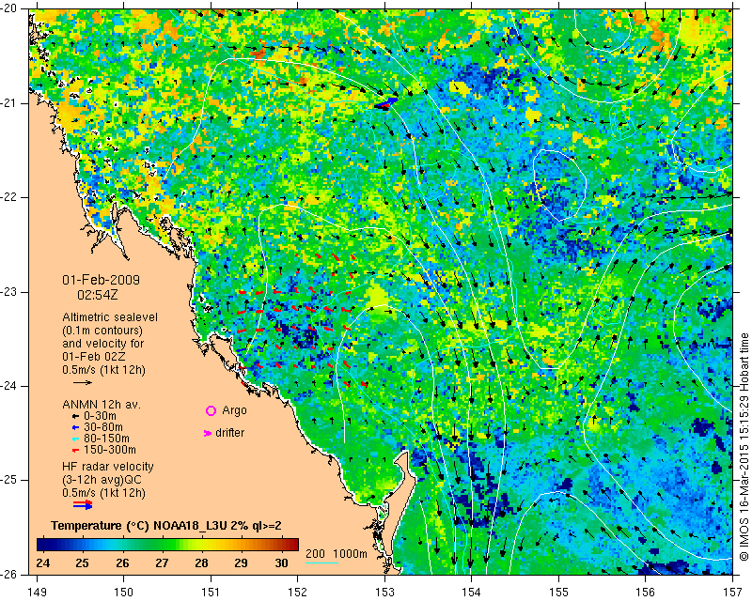
Task: Click the color bar label 25
Action: click(x=83, y=562)
